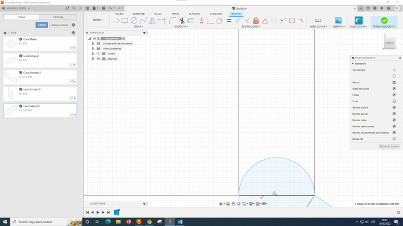Select the Rectangle sketch tool

(x=125, y=20)
